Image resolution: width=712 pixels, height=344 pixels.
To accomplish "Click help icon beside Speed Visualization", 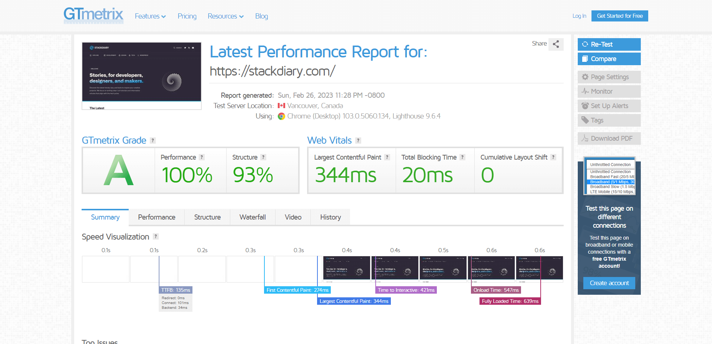I will coord(156,237).
